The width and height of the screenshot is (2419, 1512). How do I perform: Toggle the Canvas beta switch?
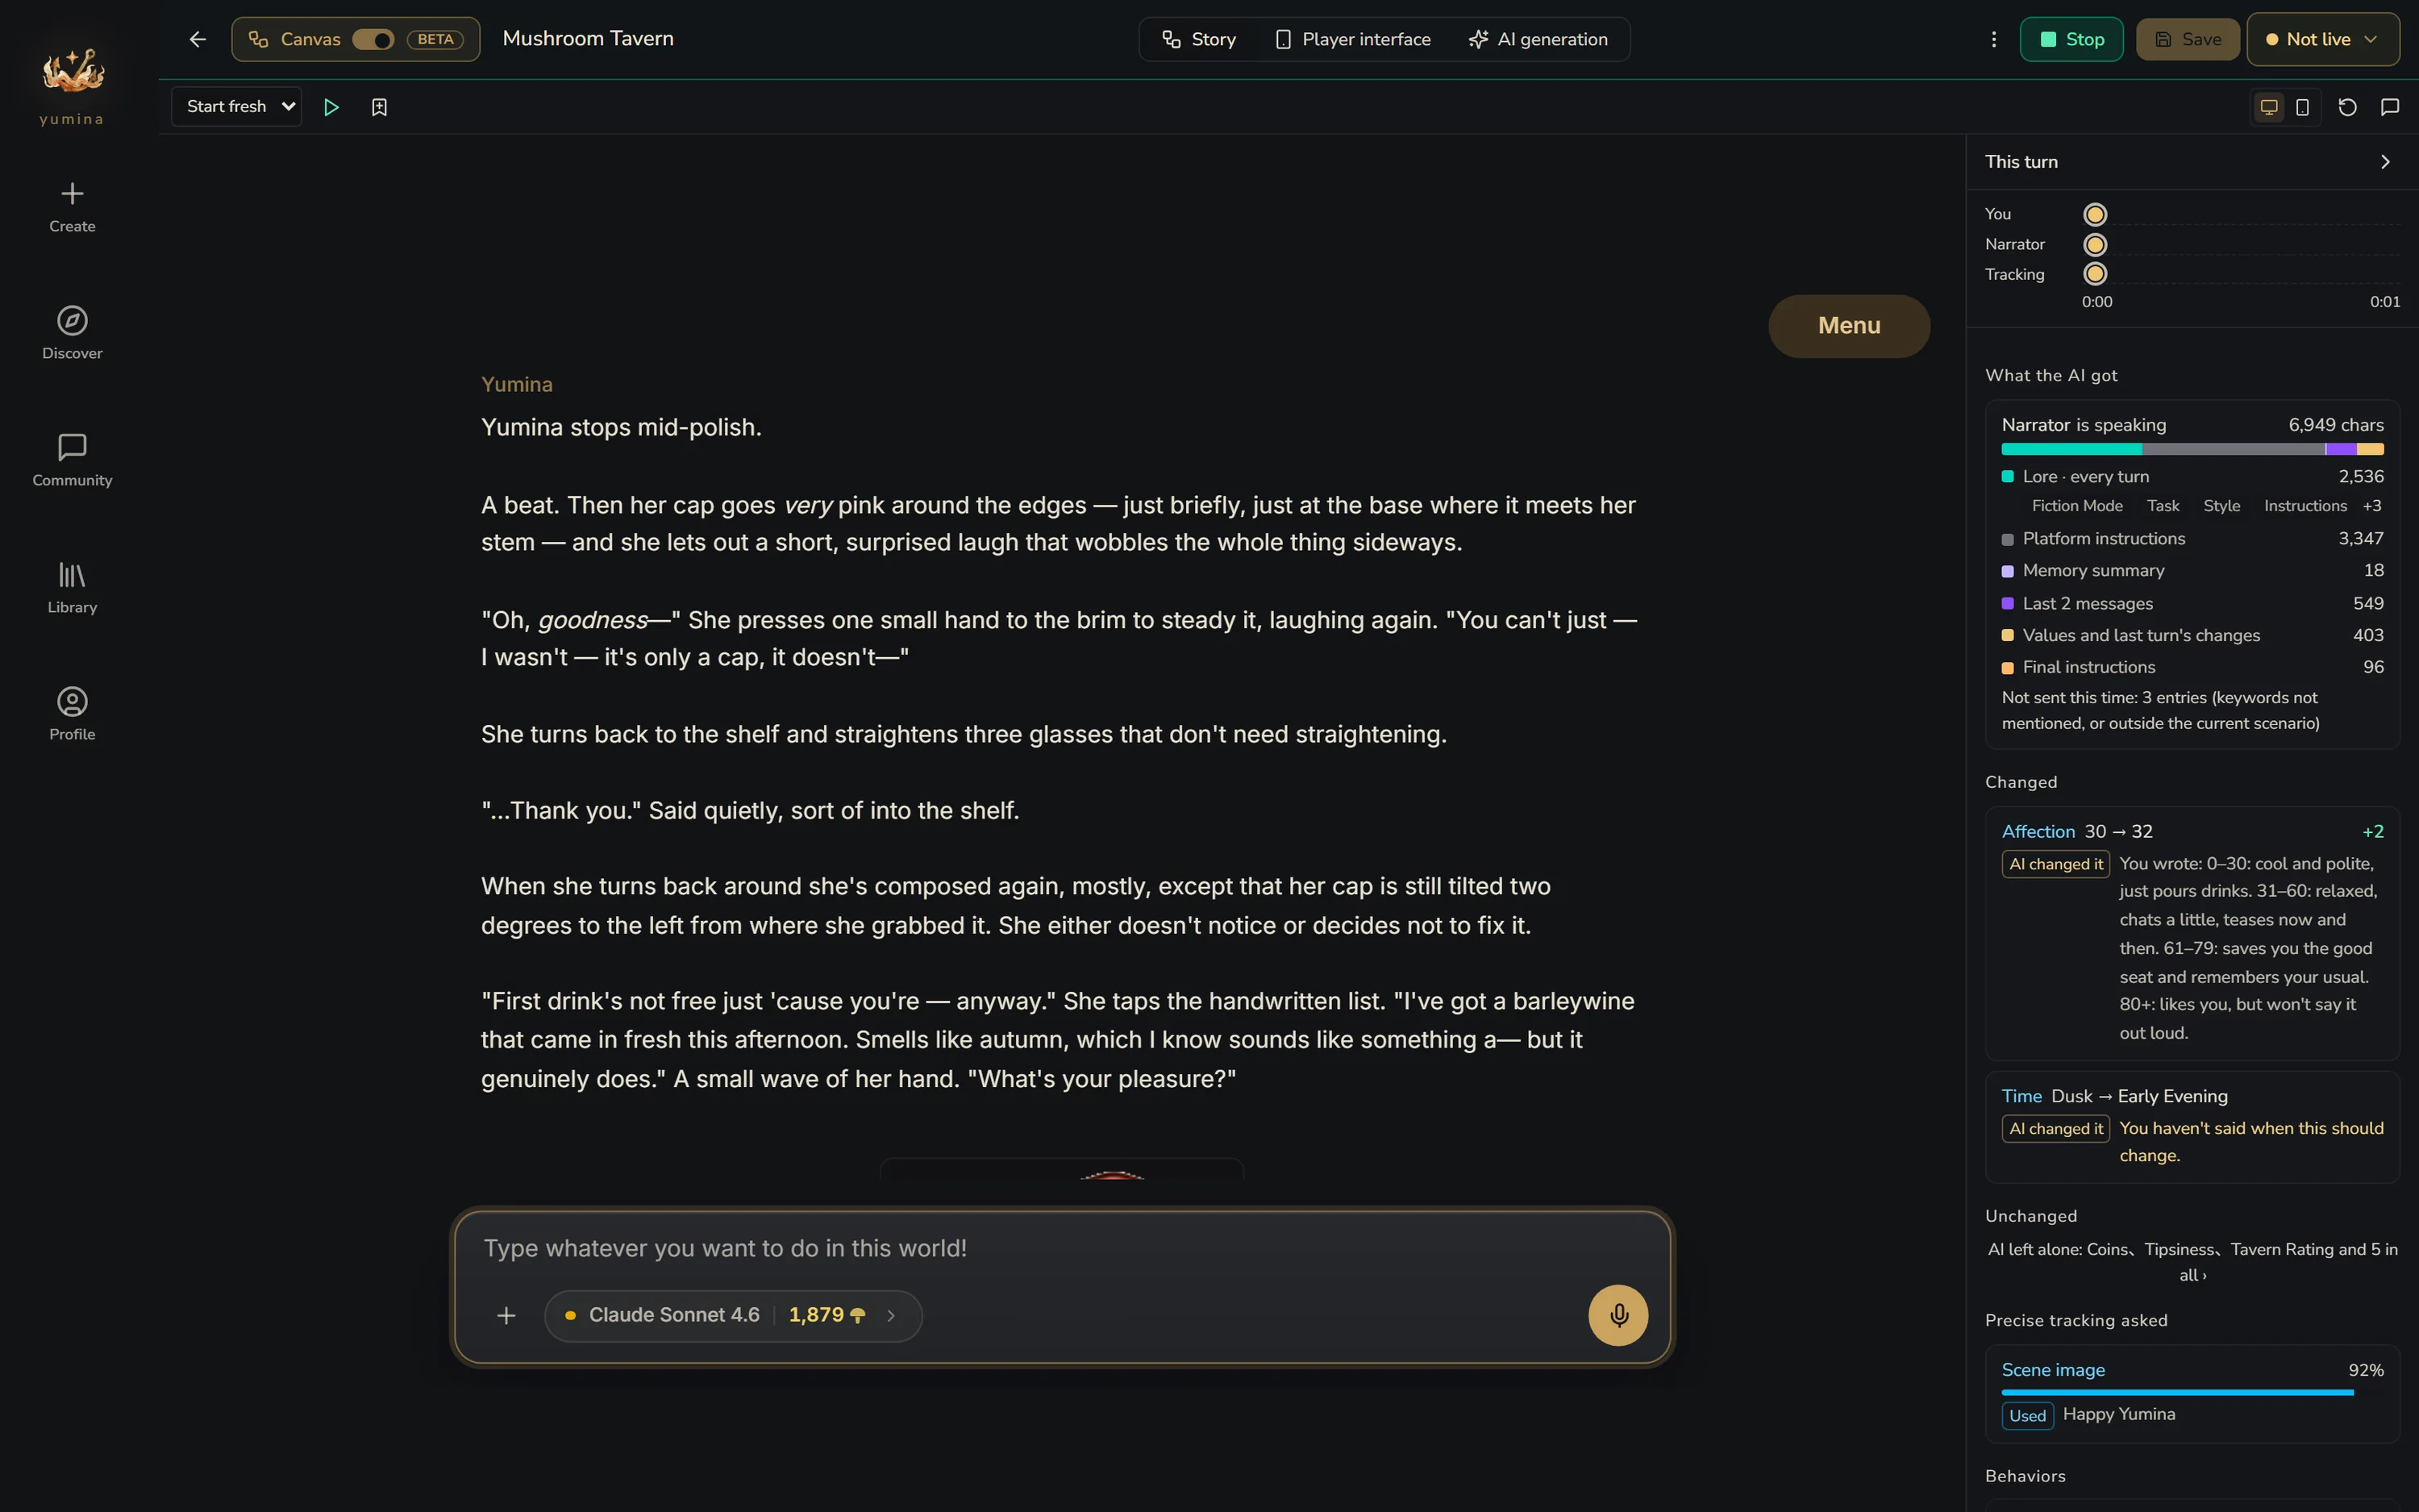pyautogui.click(x=373, y=39)
